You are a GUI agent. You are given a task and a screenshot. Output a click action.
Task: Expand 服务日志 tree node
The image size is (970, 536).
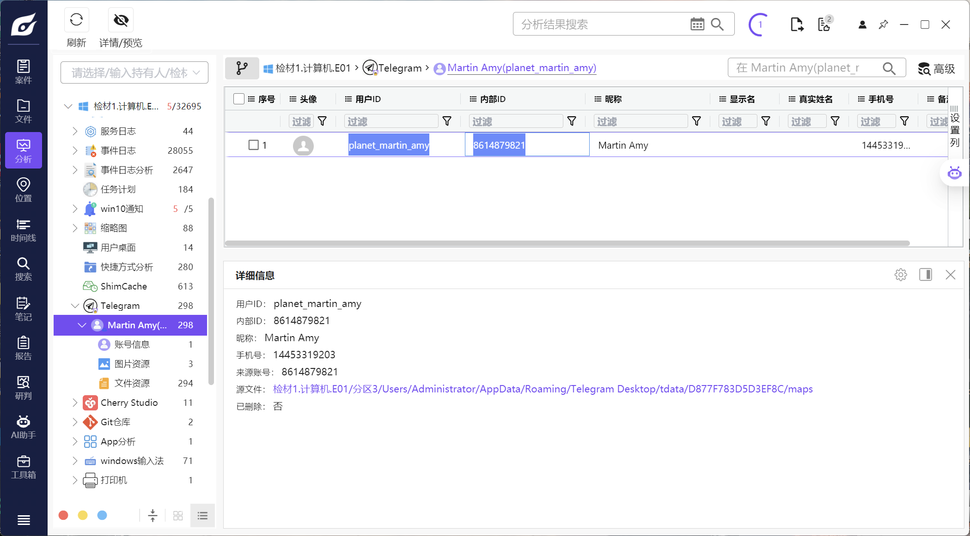[75, 131]
